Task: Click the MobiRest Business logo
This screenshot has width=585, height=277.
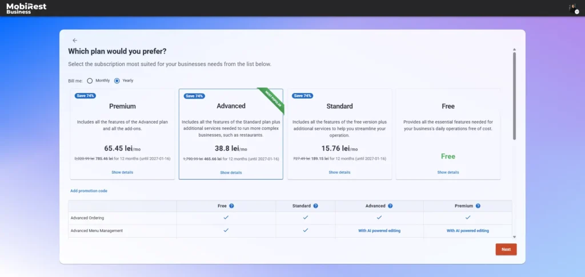Action: tap(26, 8)
